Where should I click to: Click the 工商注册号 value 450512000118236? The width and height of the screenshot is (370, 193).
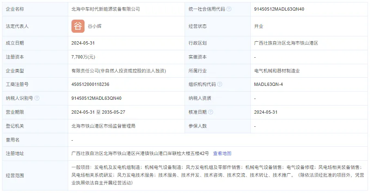tap(90, 84)
